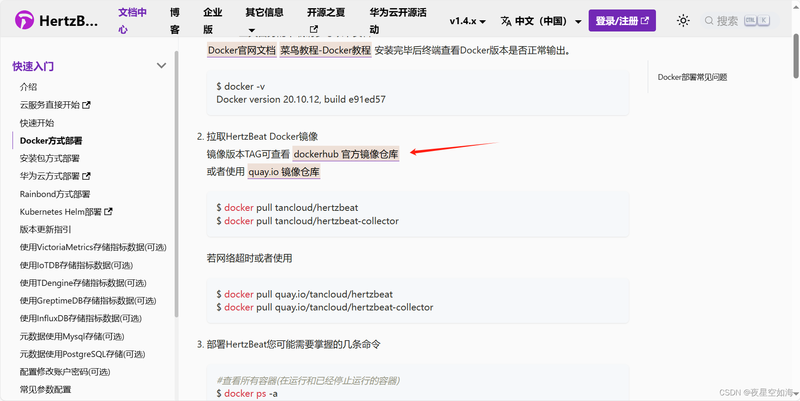Screen dimensions: 800x401
Task: Click the CTRL K shortcut hint badge
Action: point(756,20)
